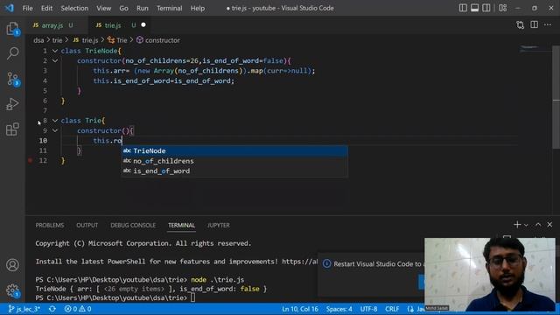Switch to the DEBUG CONSOLE panel tab
Screen dimensions: 560x315
click(133, 226)
